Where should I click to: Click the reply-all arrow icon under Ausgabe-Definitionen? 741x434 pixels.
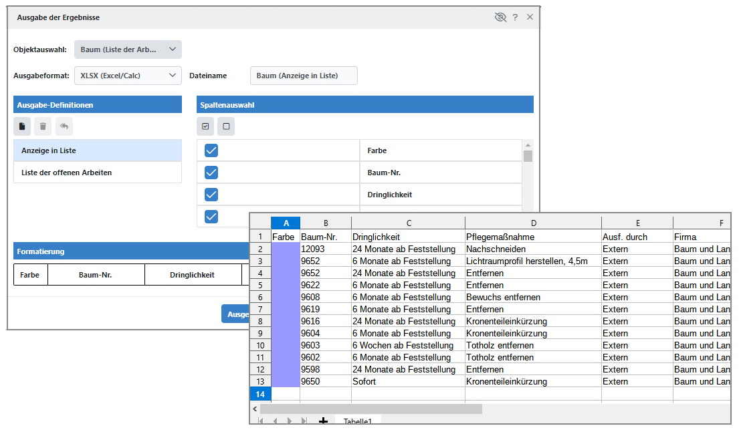64,126
